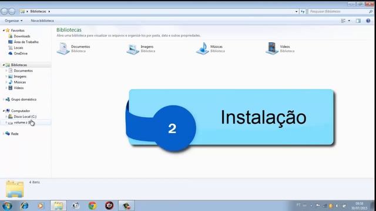Select Downloads in Favoritos
The height and width of the screenshot is (211, 376).
click(22, 36)
